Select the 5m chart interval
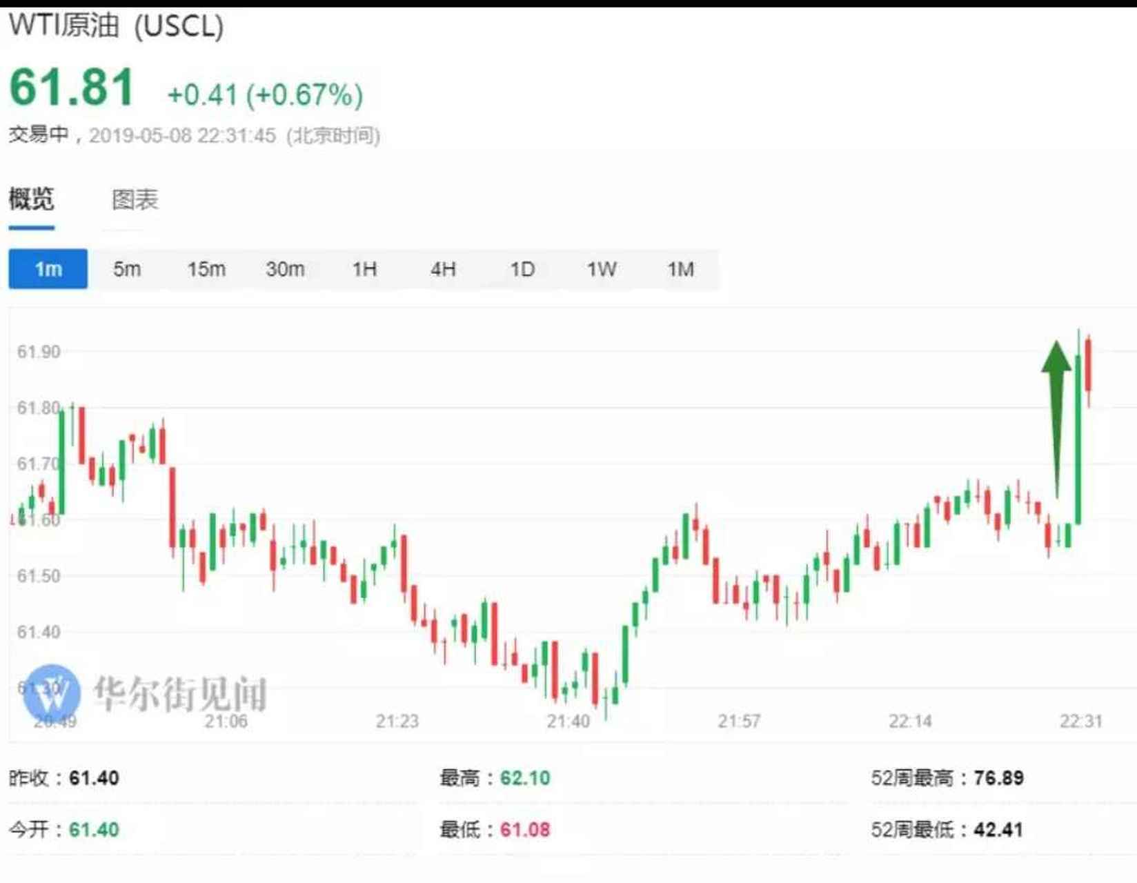 pos(127,269)
